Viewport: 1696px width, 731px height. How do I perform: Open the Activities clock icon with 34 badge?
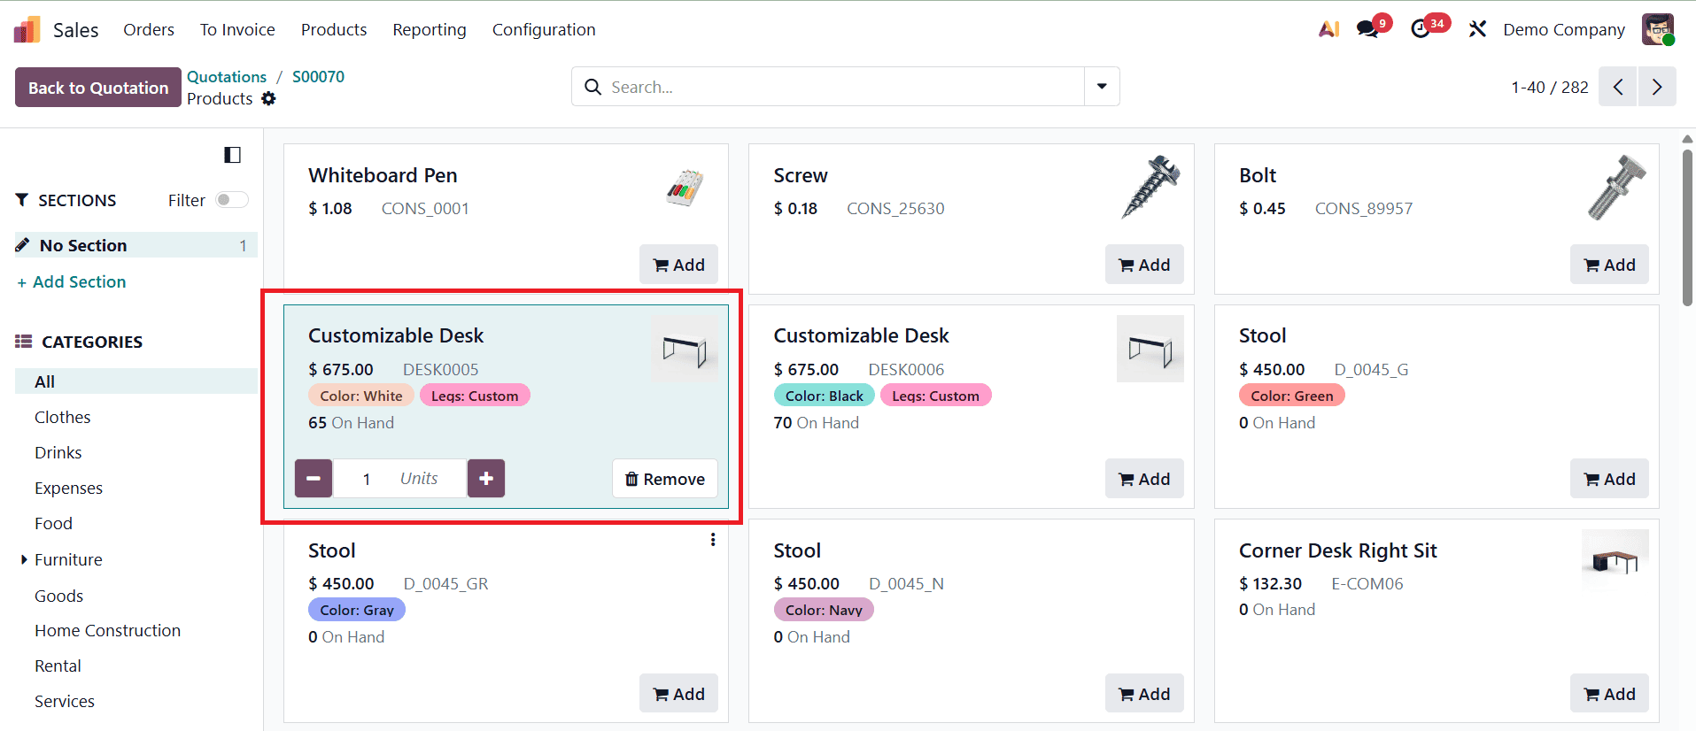[1423, 29]
